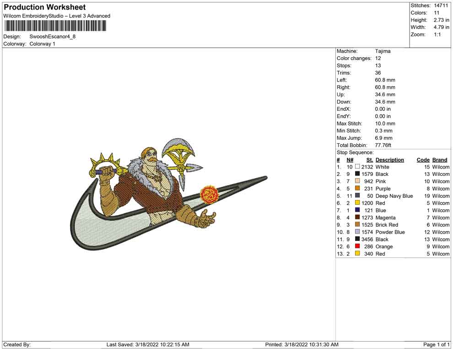The height and width of the screenshot is (349, 453).
Task: Select the swatch in the Purple row
Action: (357, 188)
